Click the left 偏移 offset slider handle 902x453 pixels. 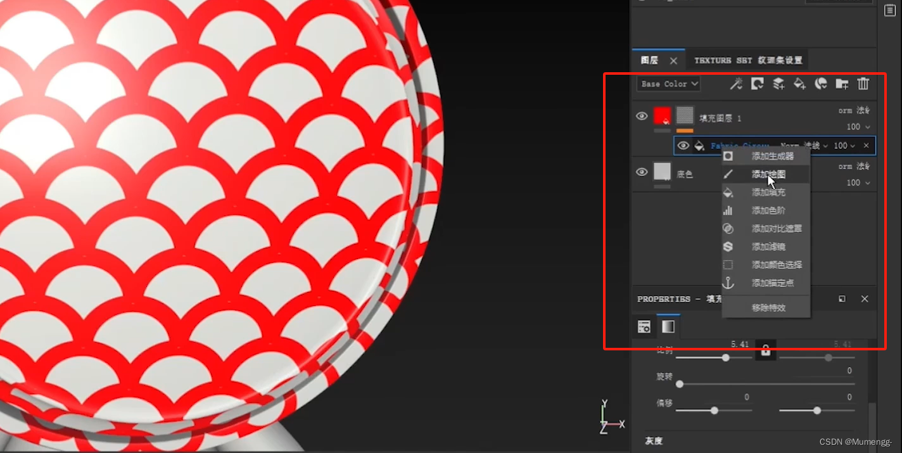pyautogui.click(x=715, y=411)
